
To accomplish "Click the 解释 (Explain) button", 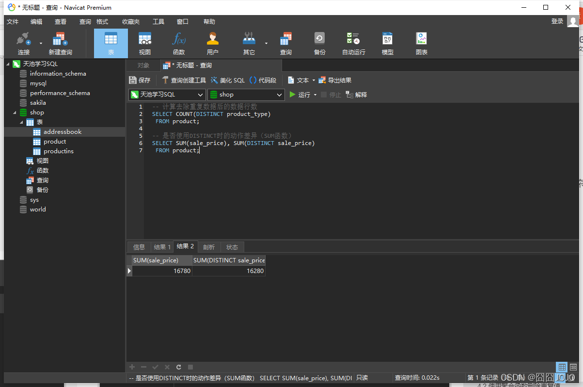I will point(356,95).
